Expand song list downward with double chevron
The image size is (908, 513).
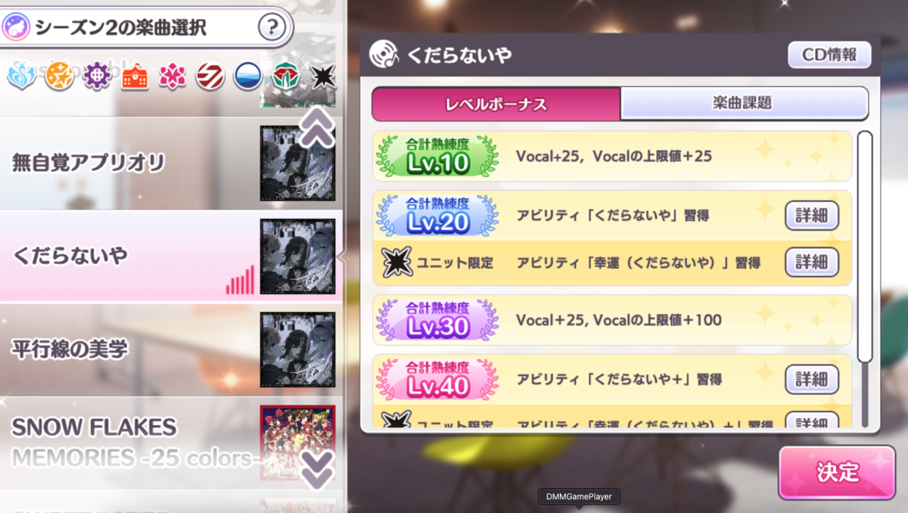coord(317,469)
